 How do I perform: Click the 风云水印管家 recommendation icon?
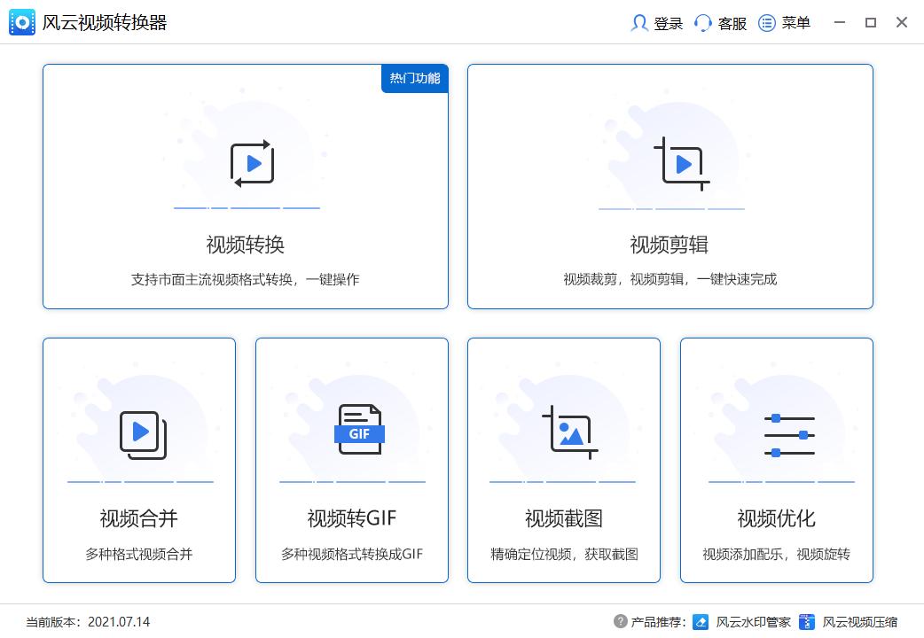point(700,622)
